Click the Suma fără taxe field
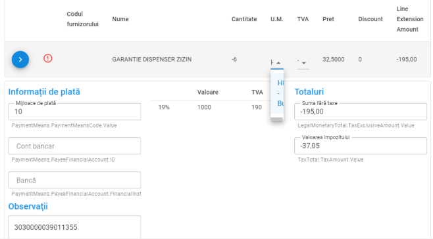The height and width of the screenshot is (239, 433). (x=361, y=112)
